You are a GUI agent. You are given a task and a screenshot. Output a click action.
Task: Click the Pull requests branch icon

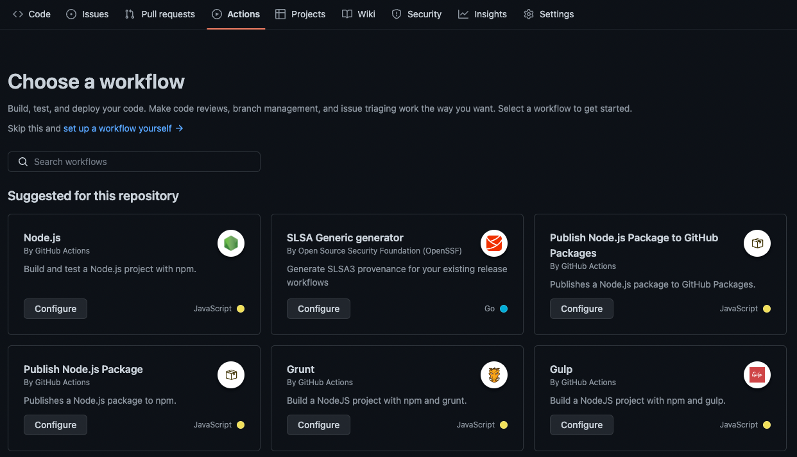130,14
